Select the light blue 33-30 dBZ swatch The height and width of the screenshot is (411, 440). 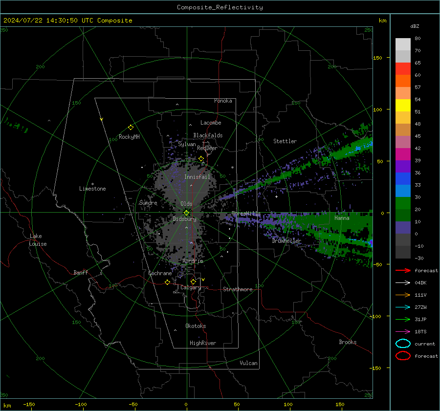(403, 191)
